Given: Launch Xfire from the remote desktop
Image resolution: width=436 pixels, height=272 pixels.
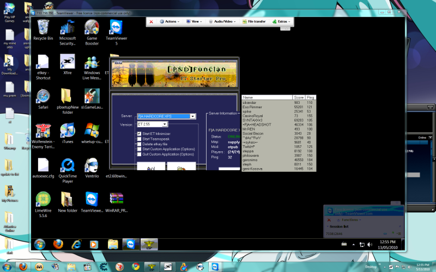Looking at the screenshot, I should click(68, 64).
